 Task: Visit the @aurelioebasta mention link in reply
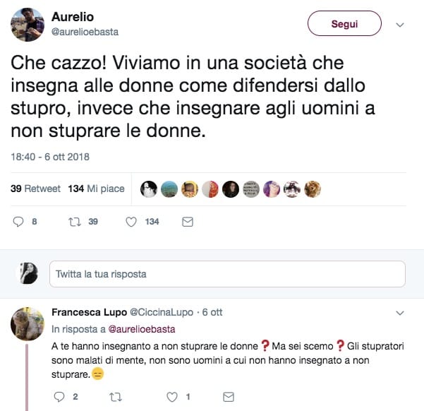[143, 328]
